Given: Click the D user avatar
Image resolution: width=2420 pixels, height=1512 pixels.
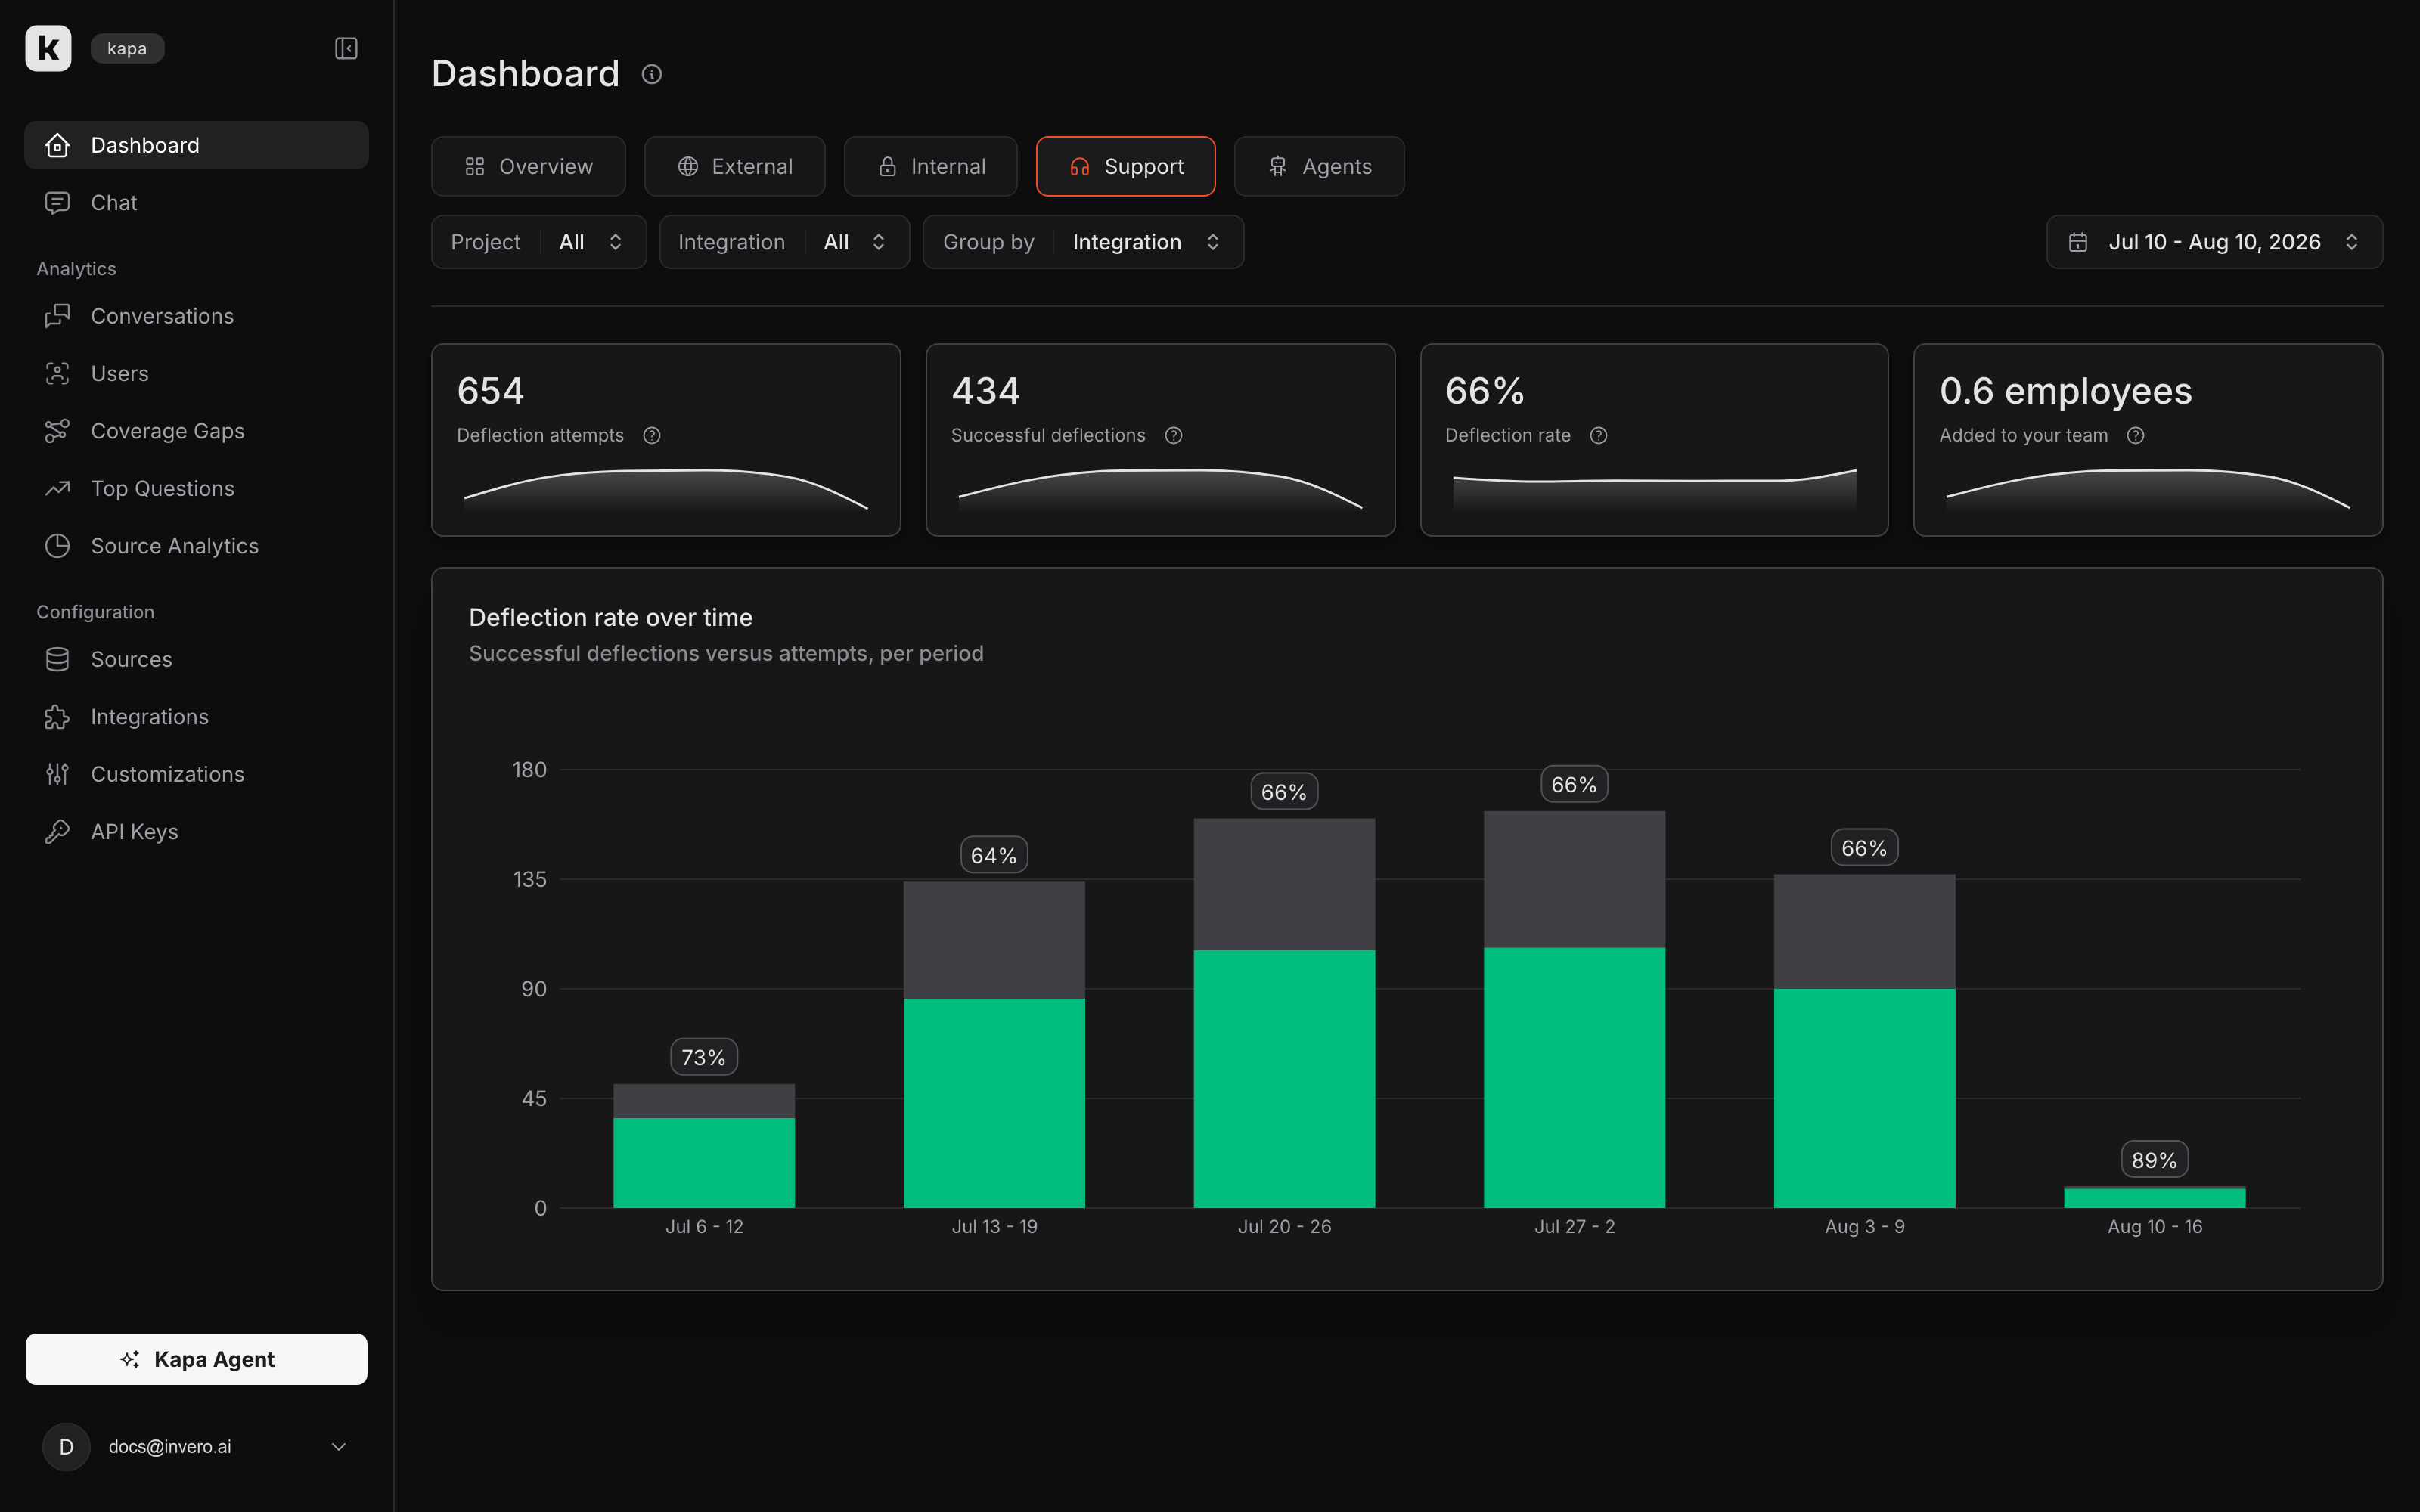Looking at the screenshot, I should coord(66,1447).
